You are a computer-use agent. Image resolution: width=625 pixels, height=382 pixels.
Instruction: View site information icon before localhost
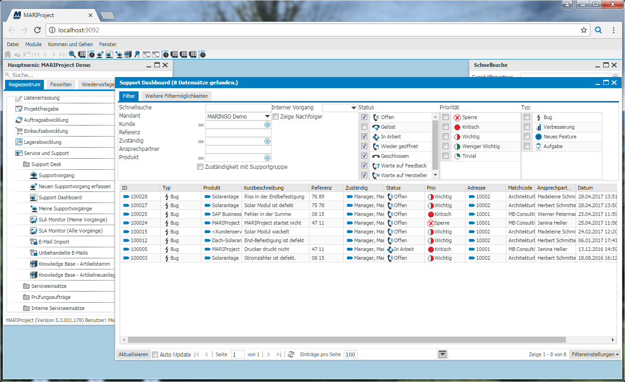52,30
